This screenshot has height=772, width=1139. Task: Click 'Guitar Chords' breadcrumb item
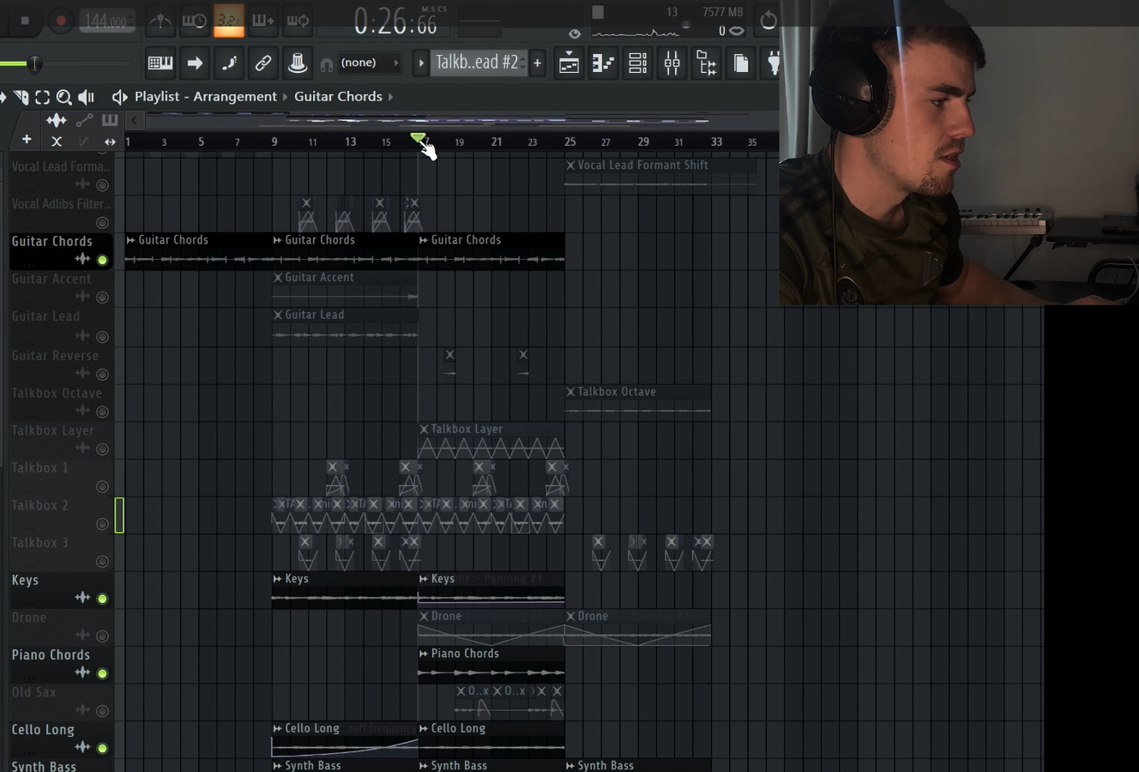338,97
